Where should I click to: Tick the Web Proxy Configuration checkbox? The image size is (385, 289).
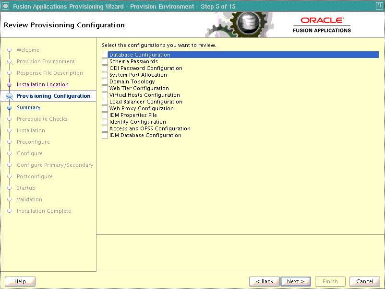click(105, 108)
